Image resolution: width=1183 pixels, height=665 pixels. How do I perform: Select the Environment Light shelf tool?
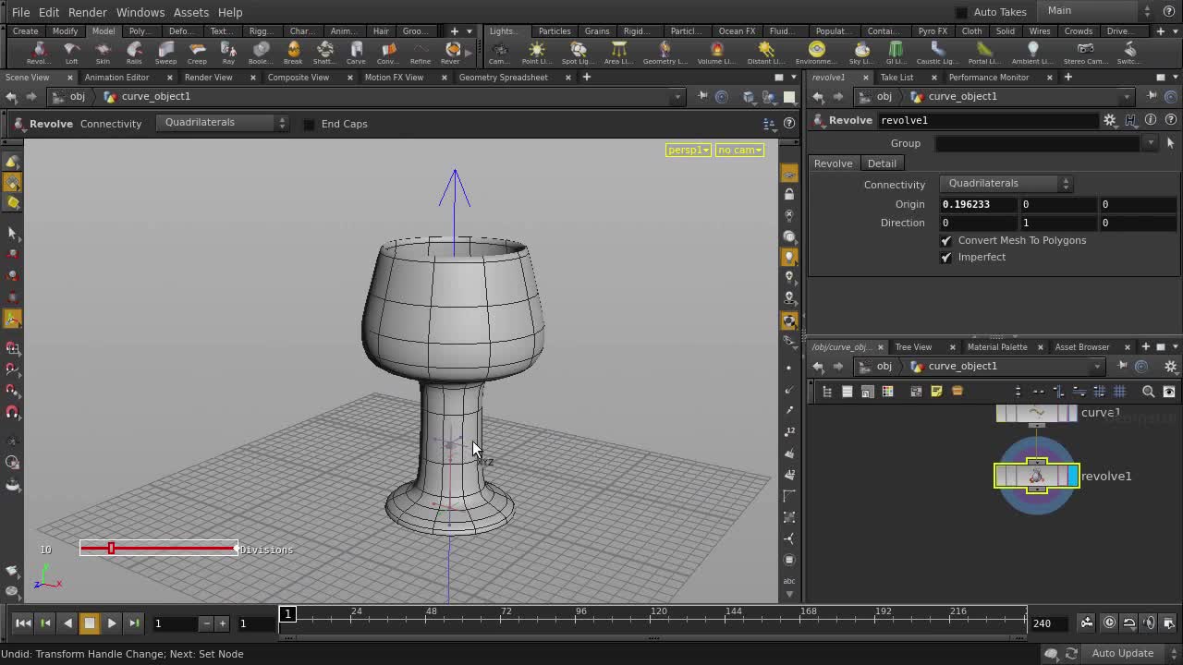pos(817,51)
